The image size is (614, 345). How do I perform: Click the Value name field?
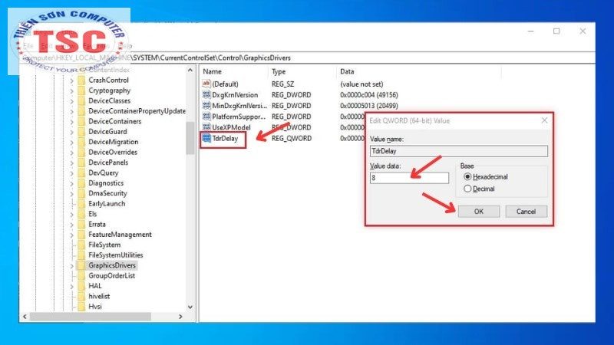point(458,151)
